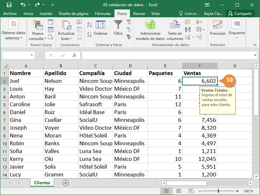Click the Relationships icon
The height and width of the screenshot is (195, 260).
pos(199,37)
